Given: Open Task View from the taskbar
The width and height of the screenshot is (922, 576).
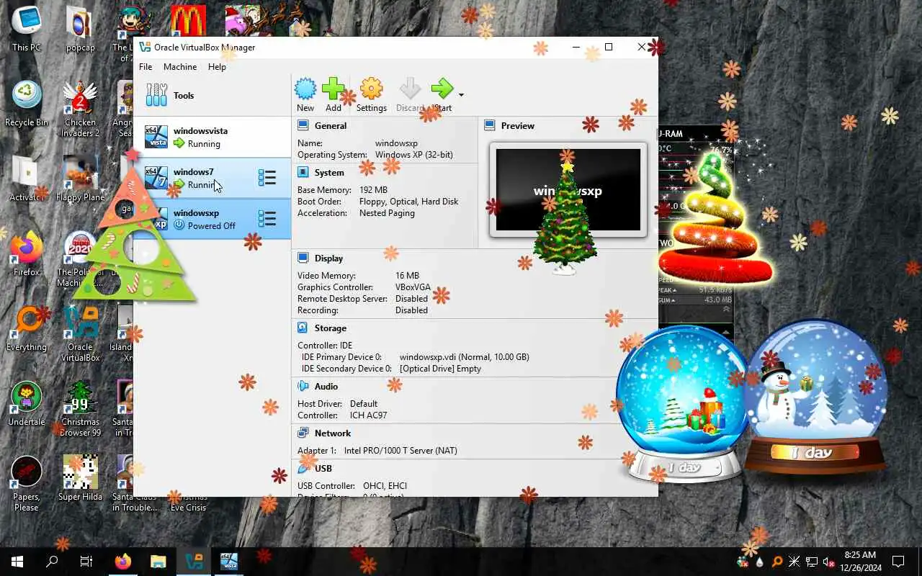Looking at the screenshot, I should click(x=86, y=562).
